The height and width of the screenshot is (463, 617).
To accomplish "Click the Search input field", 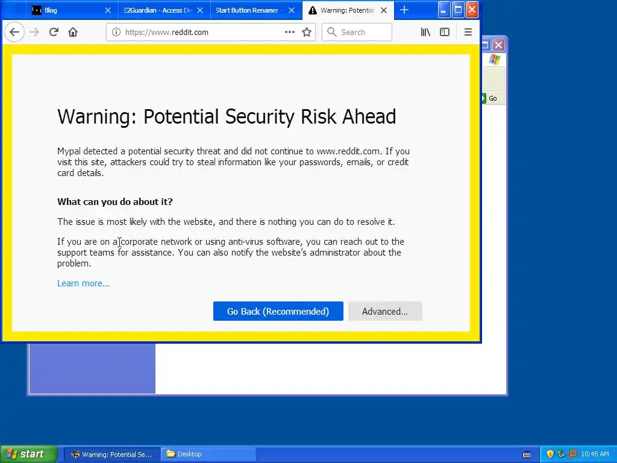I will tap(357, 33).
